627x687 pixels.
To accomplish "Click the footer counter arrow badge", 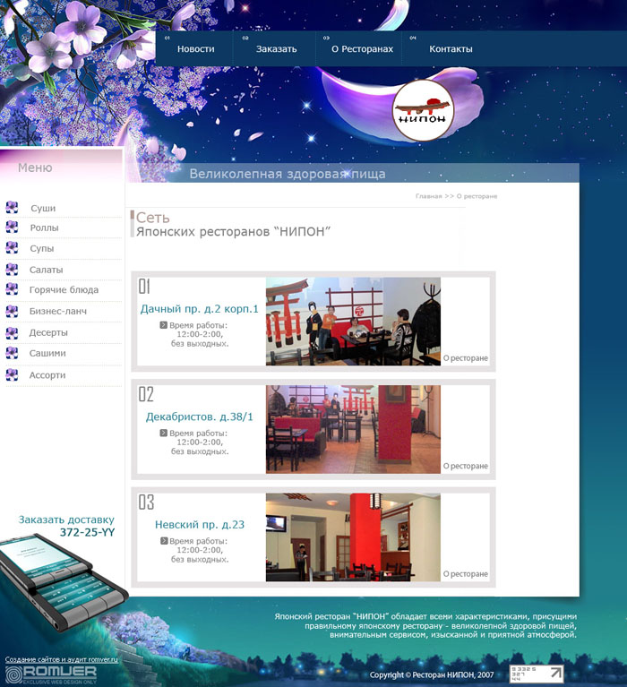I will tap(537, 674).
